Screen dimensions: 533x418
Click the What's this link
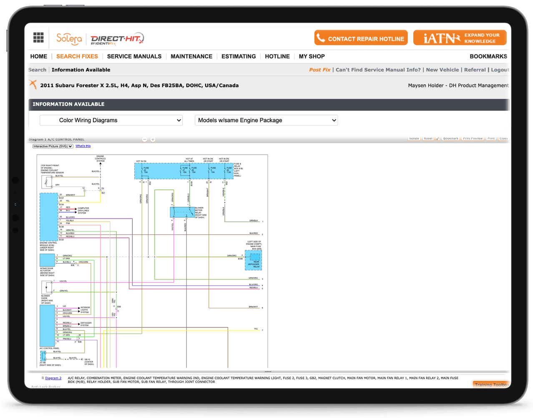pyautogui.click(x=83, y=146)
